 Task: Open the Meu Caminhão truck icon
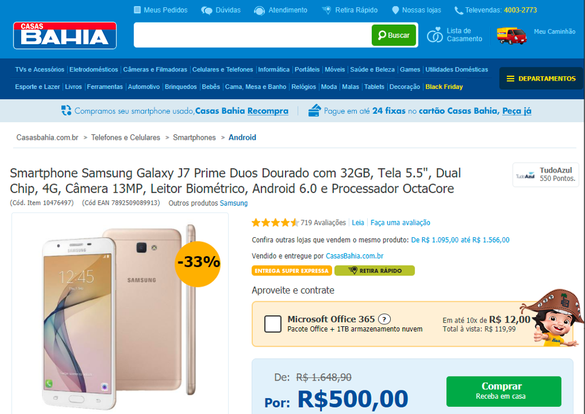511,35
